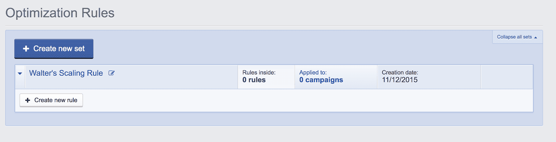Click the Create new set button
Screen dimensions: 556x142
54,49
